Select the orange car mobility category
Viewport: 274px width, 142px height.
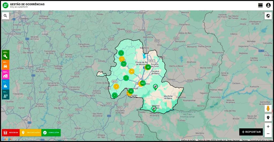pos(5,65)
